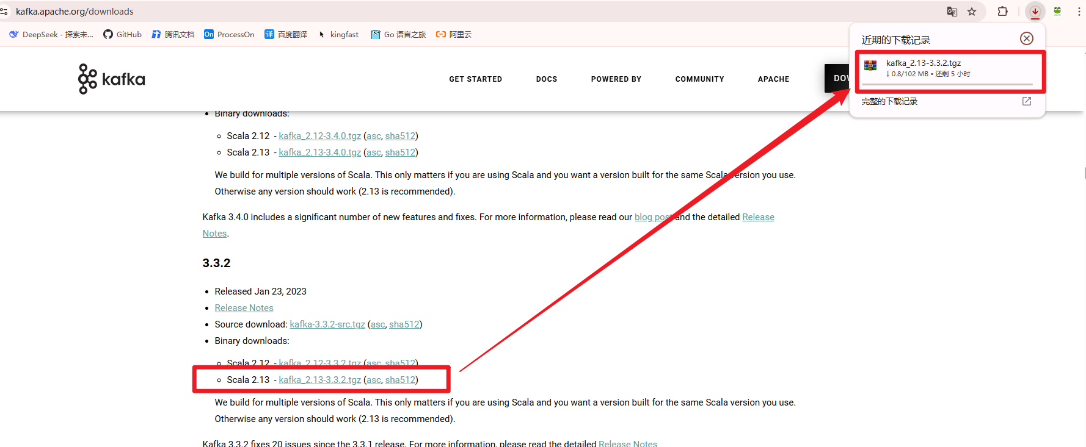This screenshot has width=1086, height=447.
Task: Open asc signature for kafka_2.13-3.4.0.tgz
Action: tap(374, 152)
